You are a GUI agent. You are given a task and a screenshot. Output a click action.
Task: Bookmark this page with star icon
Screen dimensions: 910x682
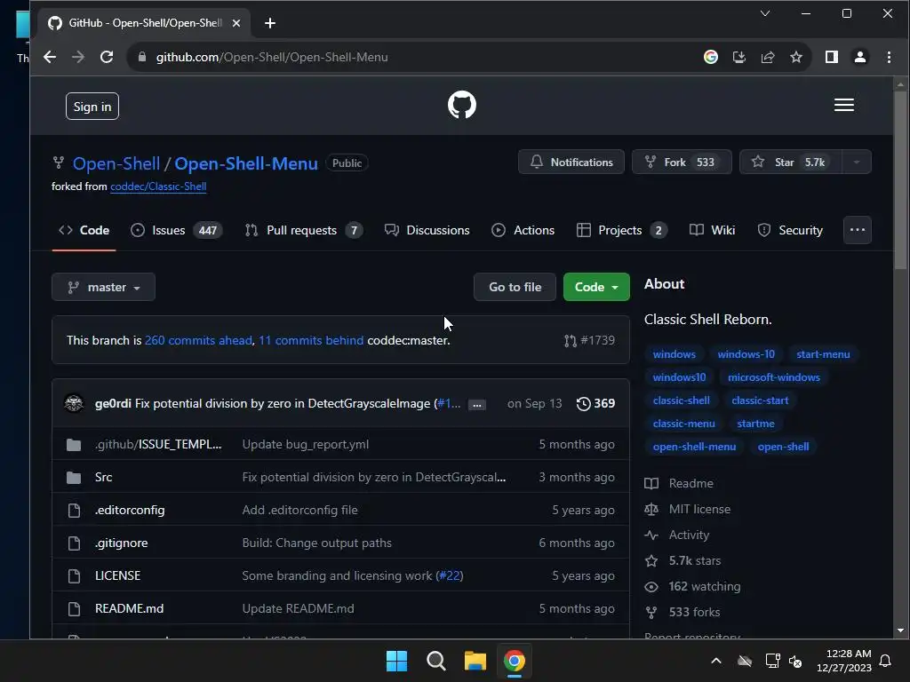[x=796, y=57]
